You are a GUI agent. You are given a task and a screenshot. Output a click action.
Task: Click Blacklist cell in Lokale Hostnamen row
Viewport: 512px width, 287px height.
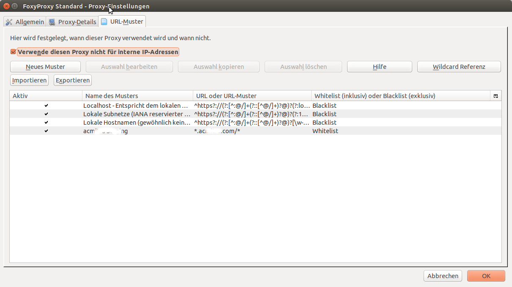[x=324, y=123]
